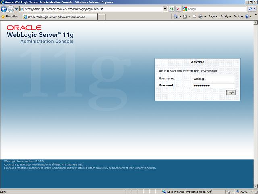Screen dimensions: 258x194
Task: Click the Print icon in command bar
Action: click(x=200, y=17)
